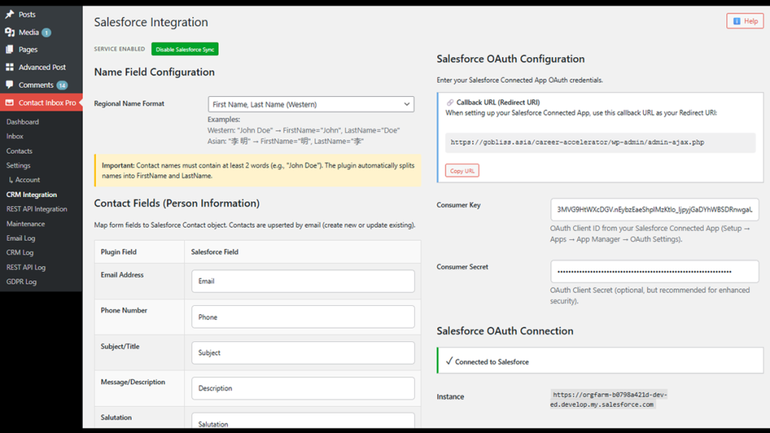The height and width of the screenshot is (433, 770).
Task: Click the Copy URL button
Action: pyautogui.click(x=462, y=170)
